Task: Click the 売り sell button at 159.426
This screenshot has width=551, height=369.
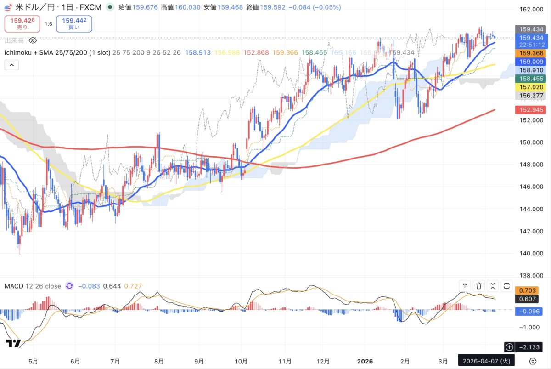Action: click(x=22, y=24)
